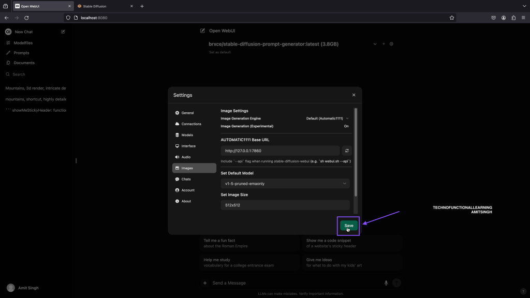The width and height of the screenshot is (530, 298).
Task: Open the Image Generation Engine dropdown
Action: coord(328,118)
